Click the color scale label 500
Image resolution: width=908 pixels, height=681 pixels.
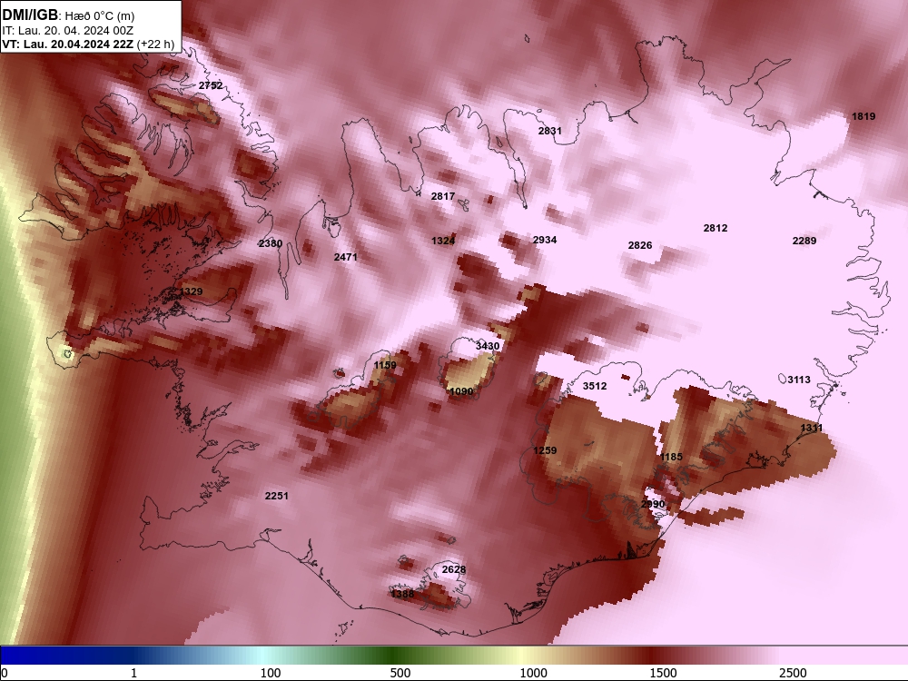coord(400,673)
